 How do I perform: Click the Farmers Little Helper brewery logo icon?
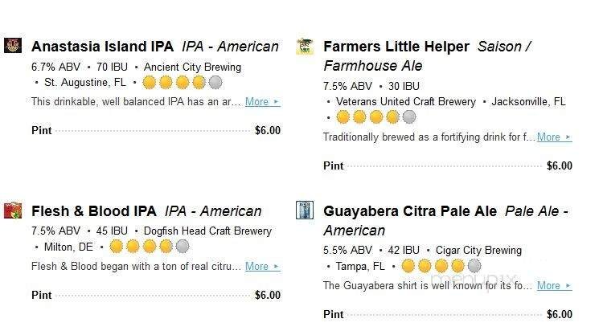[305, 46]
